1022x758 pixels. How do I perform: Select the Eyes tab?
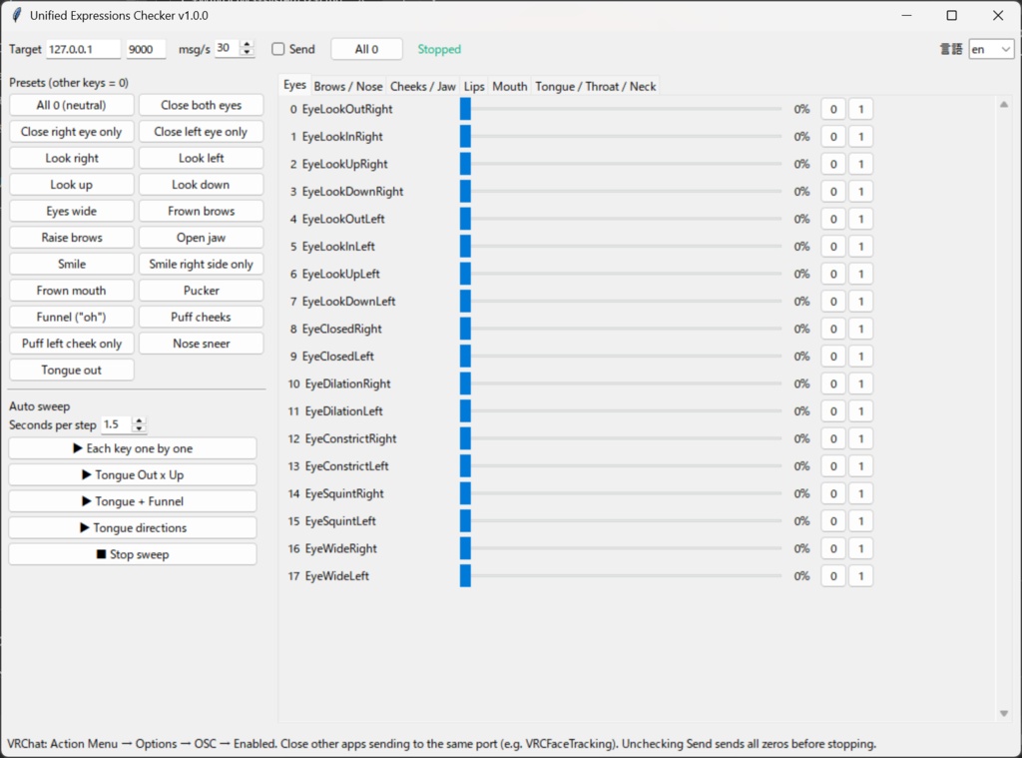click(294, 85)
